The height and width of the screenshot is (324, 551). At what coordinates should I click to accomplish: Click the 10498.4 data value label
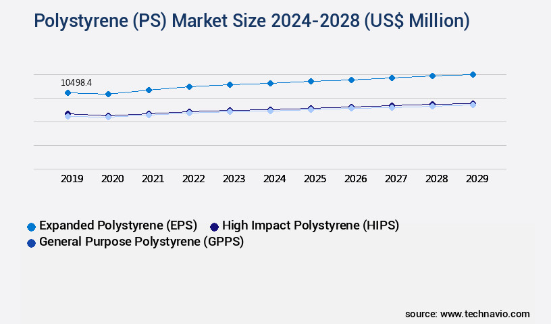(x=76, y=82)
